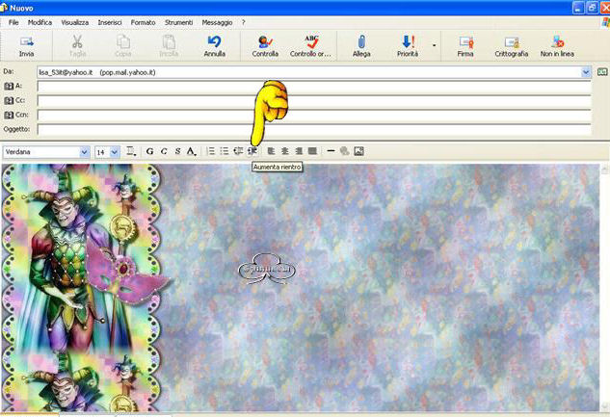Encrypt the message with Crittografia
The width and height of the screenshot is (610, 417).
511,46
